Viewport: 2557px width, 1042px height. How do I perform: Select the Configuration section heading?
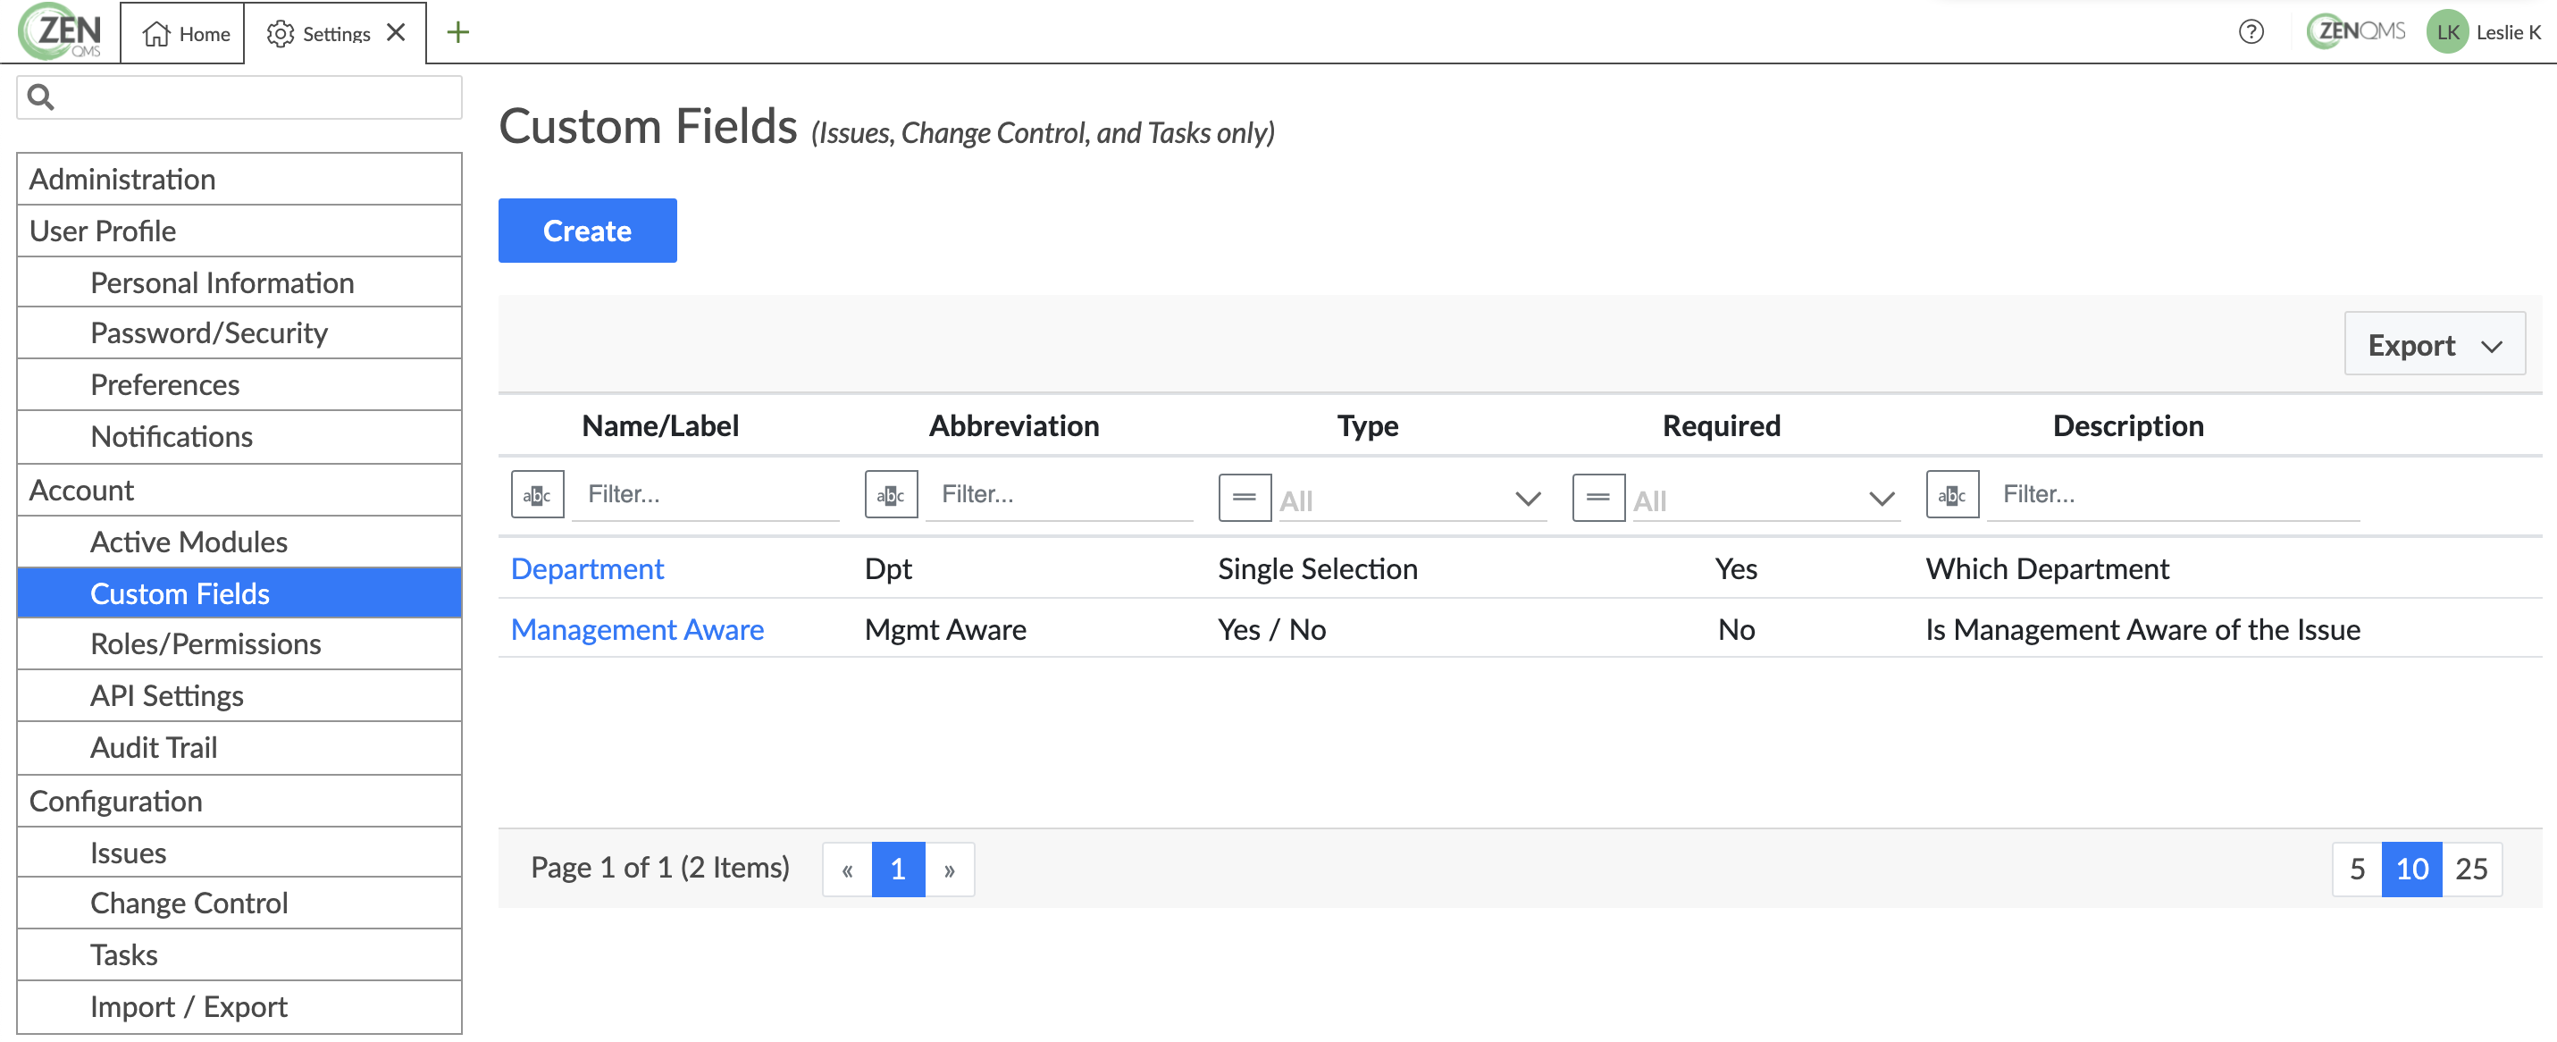tap(239, 801)
